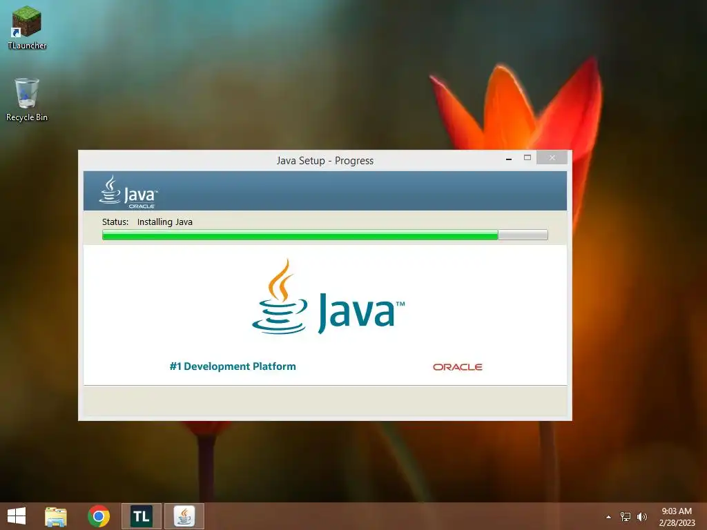Screen dimensions: 707x530
Task: Click the Java Setup installation progress bar
Action: tap(325, 235)
